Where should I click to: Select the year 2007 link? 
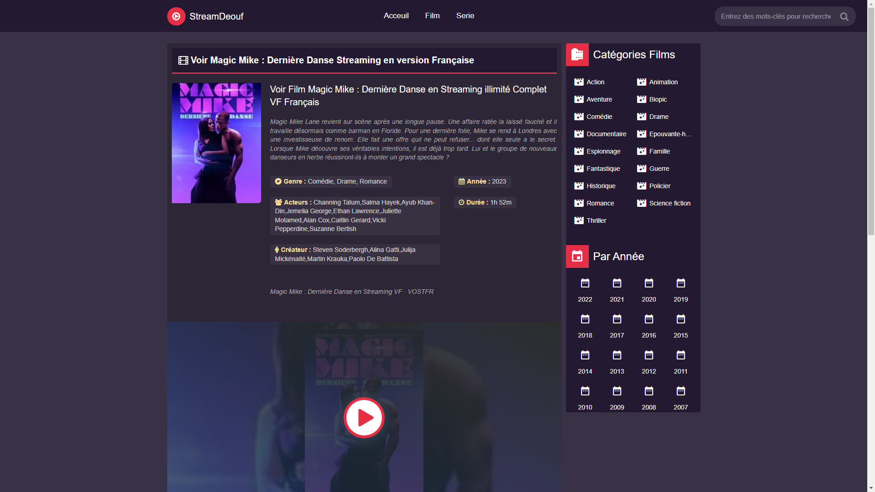click(x=681, y=407)
